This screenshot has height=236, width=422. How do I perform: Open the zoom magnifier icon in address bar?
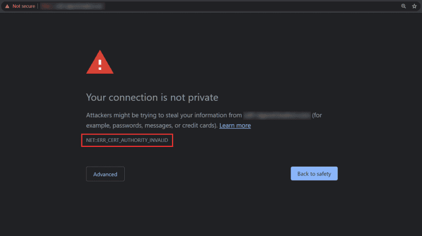tap(403, 6)
